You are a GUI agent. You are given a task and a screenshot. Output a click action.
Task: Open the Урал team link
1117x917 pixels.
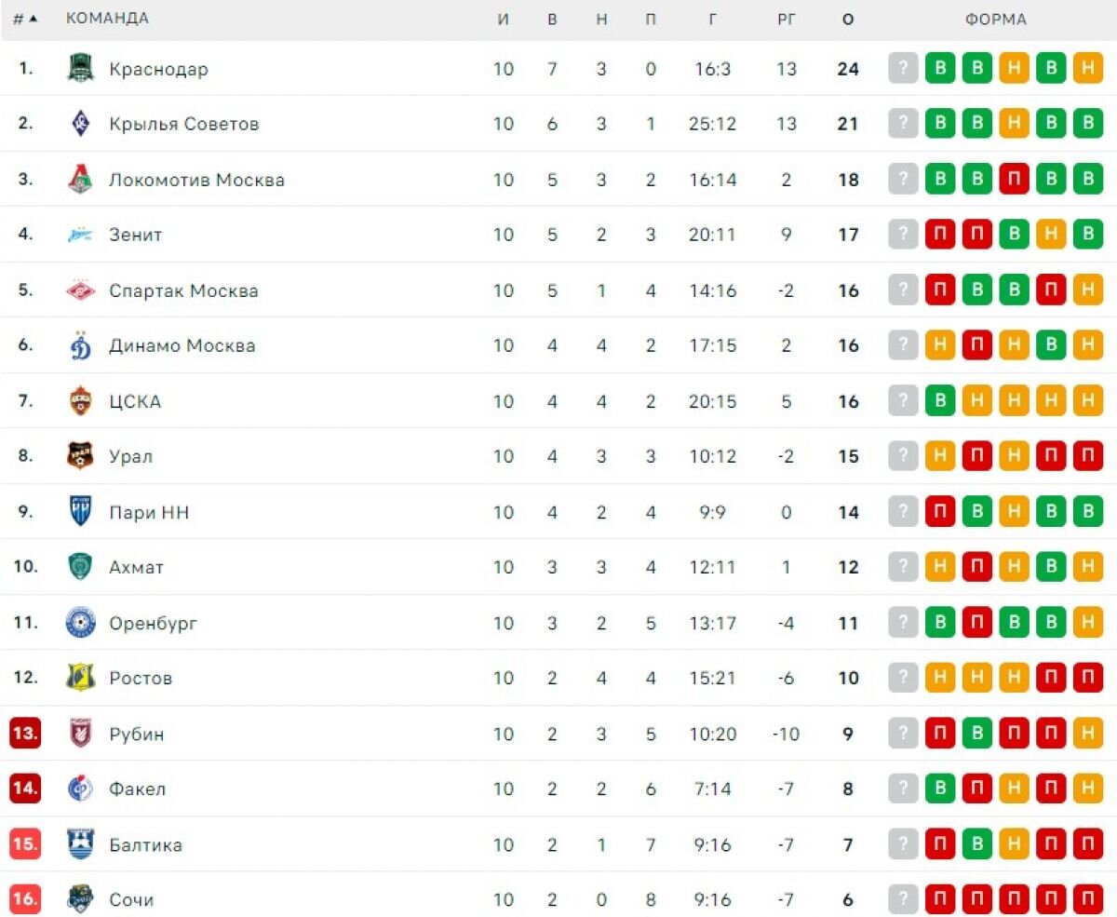130,456
